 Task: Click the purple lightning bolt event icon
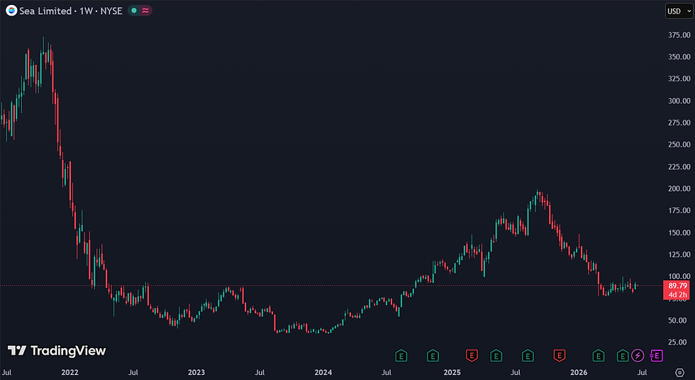point(638,355)
